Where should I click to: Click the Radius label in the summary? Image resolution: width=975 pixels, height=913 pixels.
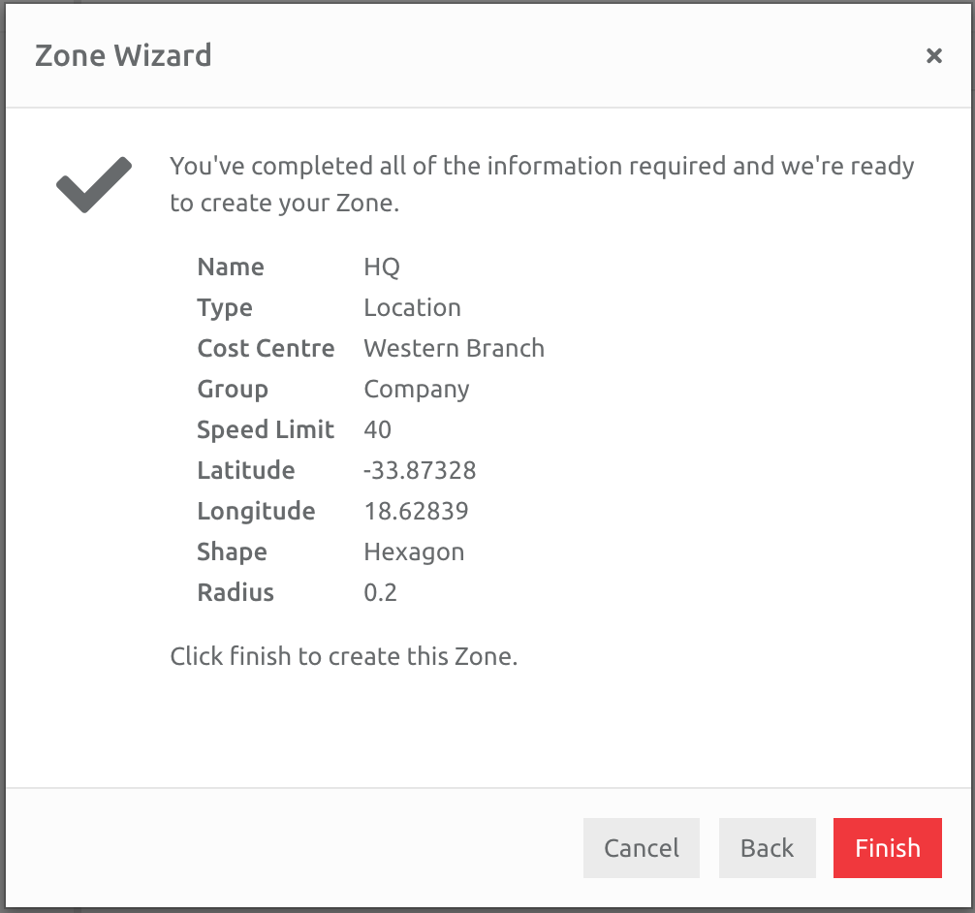pos(235,592)
